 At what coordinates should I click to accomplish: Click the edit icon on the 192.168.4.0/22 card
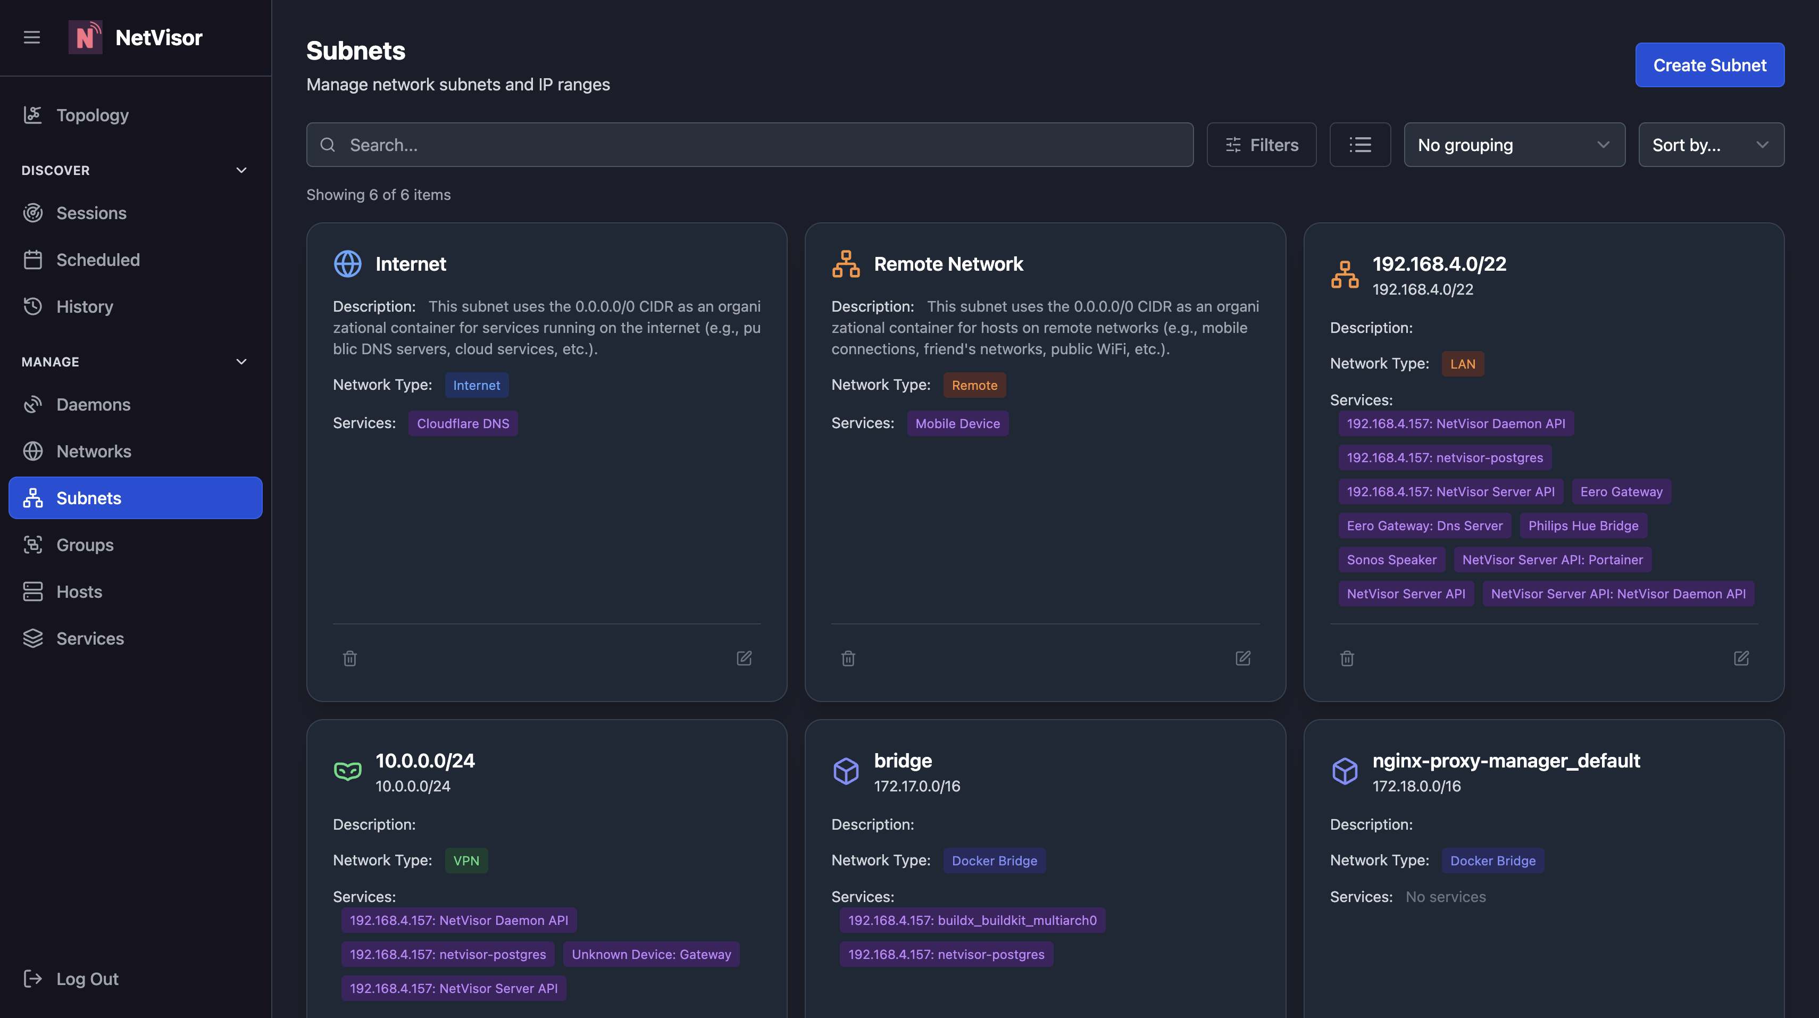click(1741, 658)
